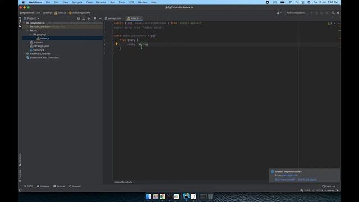Click the Spotlight search icon in menu bar

297,2
